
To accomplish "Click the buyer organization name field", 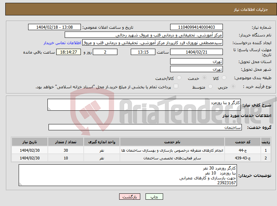I will pyautogui.click(x=144, y=35).
